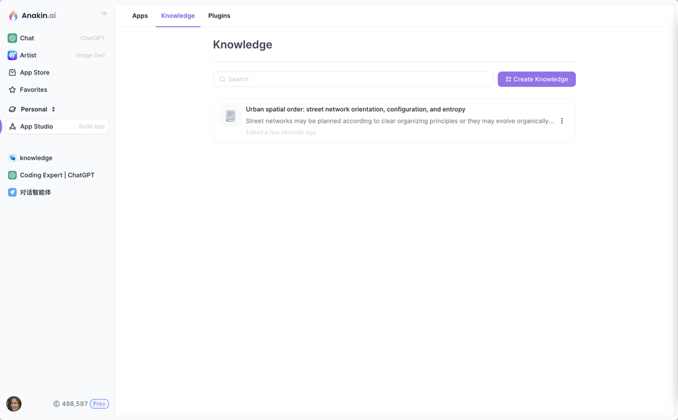Open the App Store sidebar link

coord(57,73)
